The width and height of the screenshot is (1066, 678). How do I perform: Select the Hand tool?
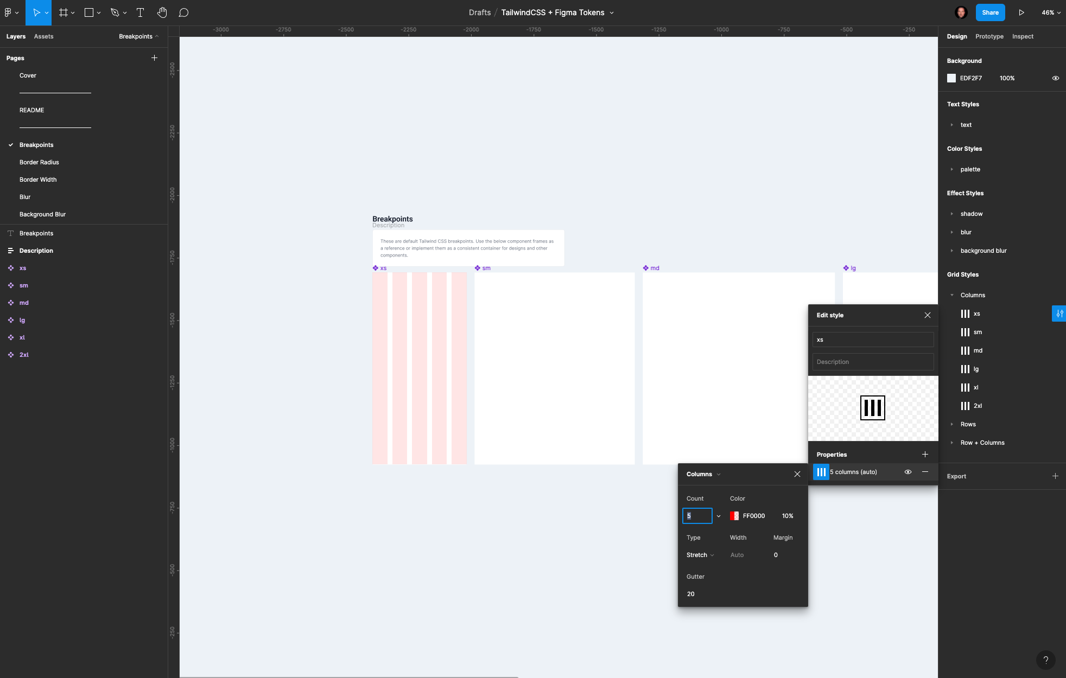[x=162, y=12]
